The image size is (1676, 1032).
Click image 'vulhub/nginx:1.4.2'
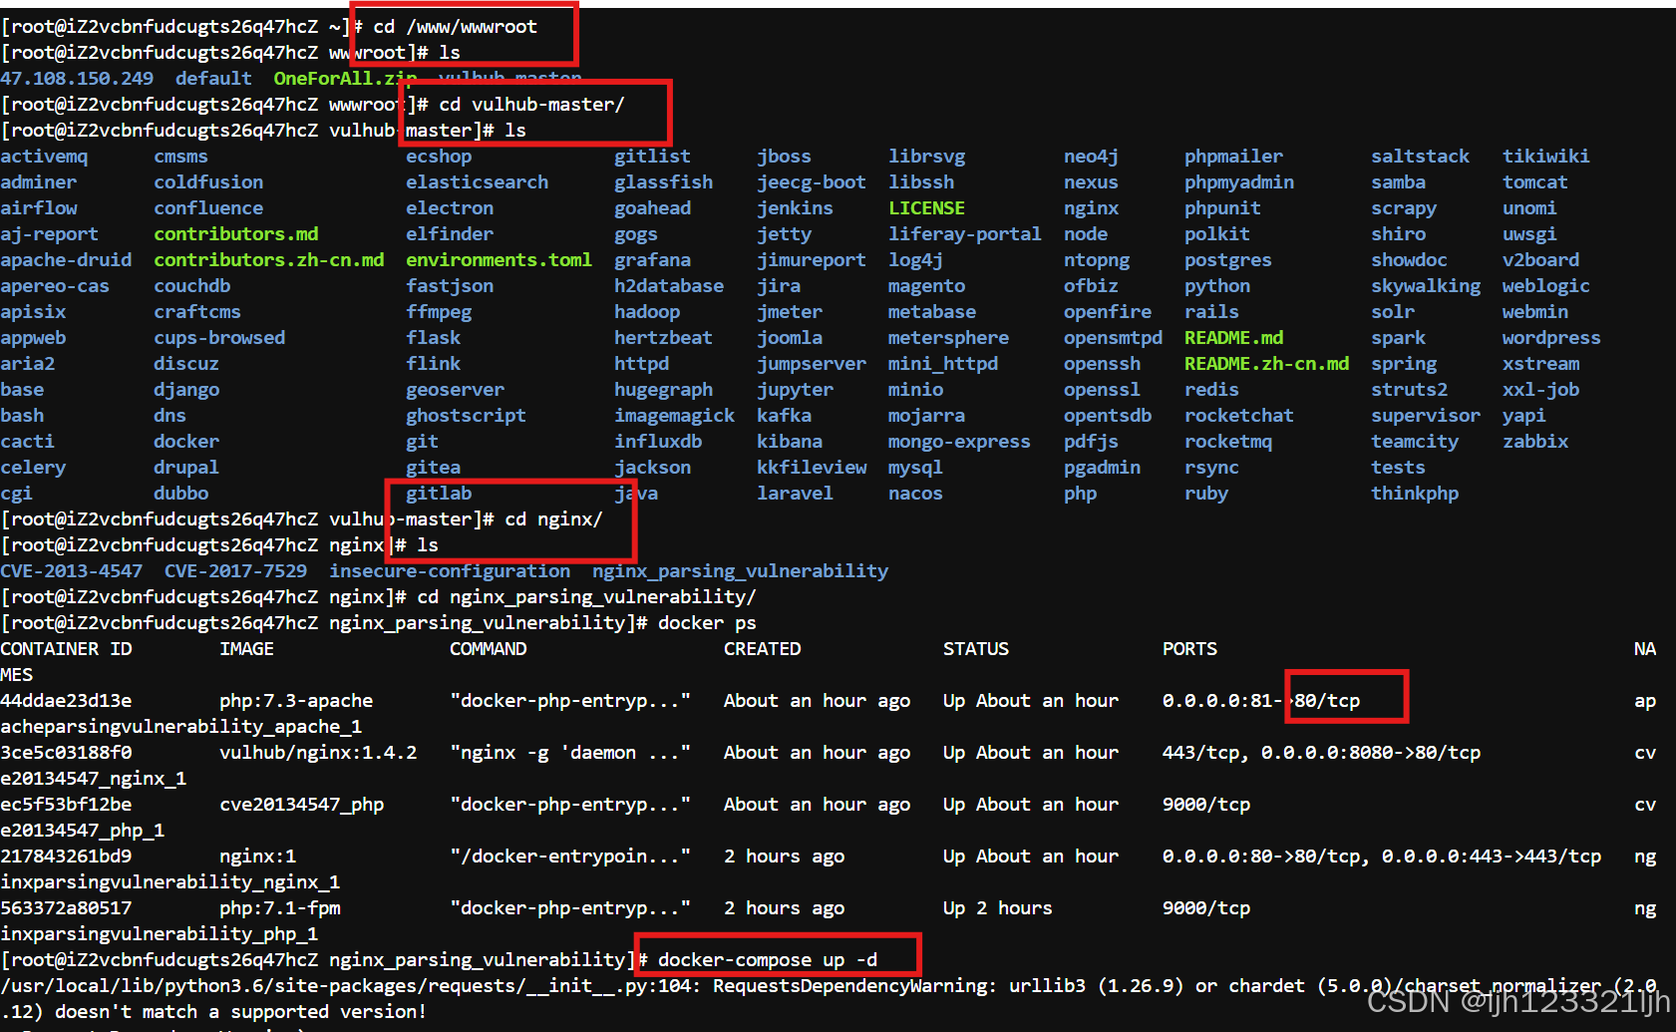point(318,753)
